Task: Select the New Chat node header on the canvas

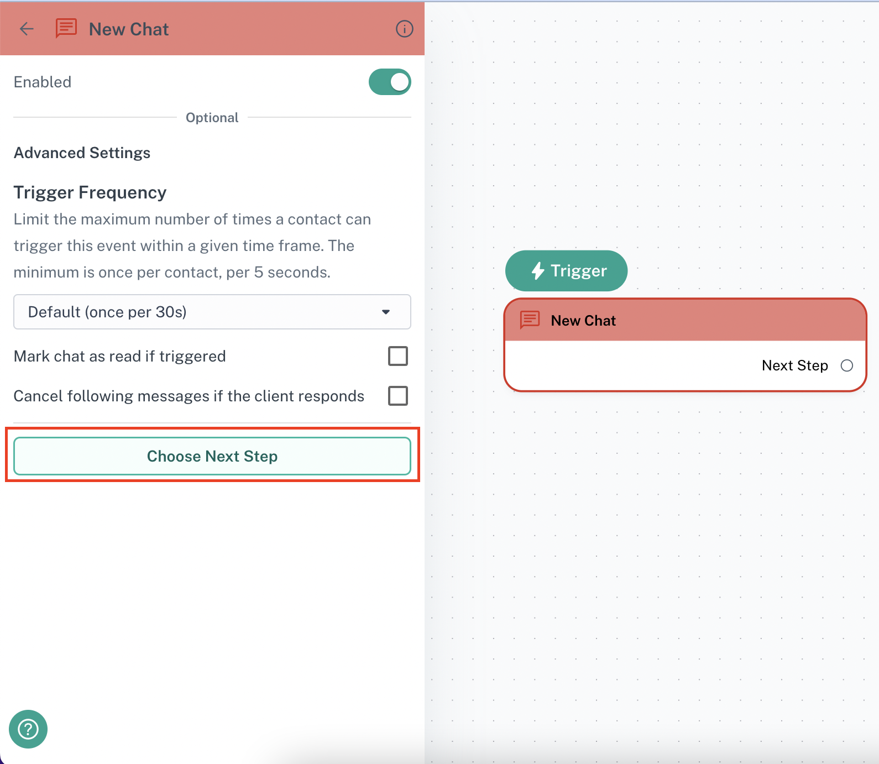Action: (x=684, y=321)
